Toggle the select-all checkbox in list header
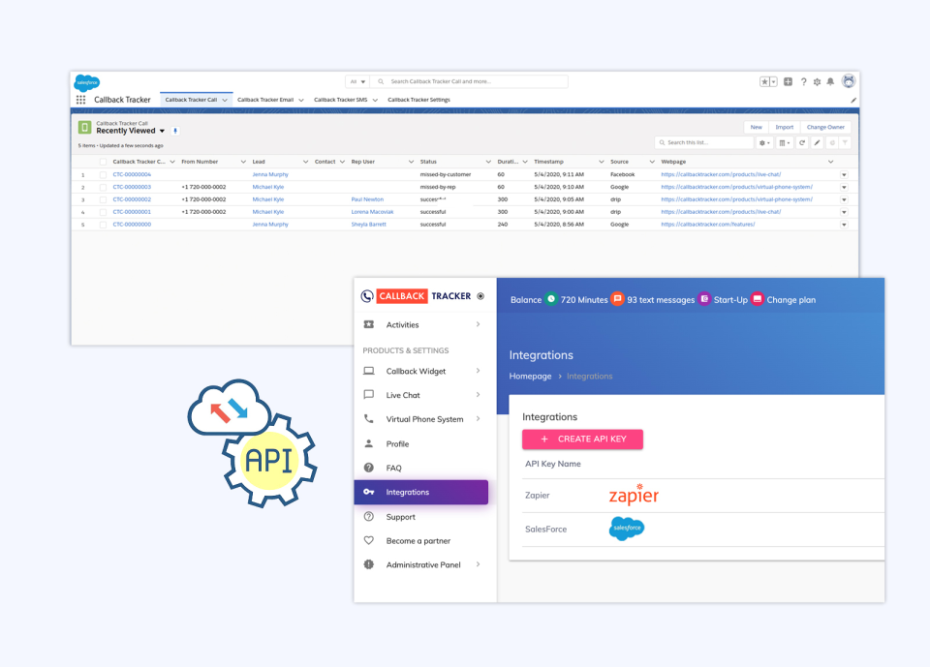 click(102, 162)
